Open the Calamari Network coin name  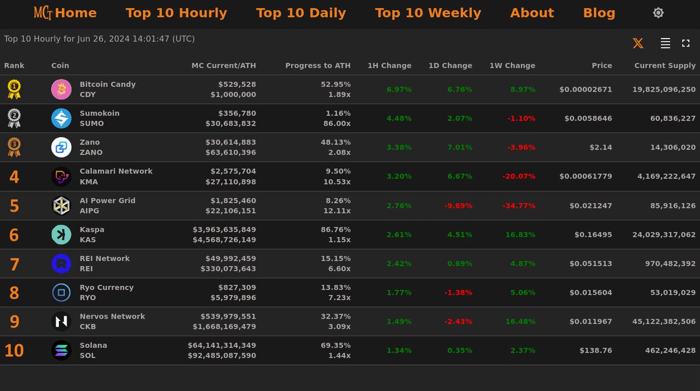(116, 171)
